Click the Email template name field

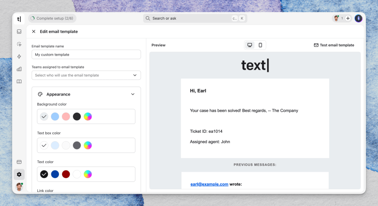[x=86, y=54]
